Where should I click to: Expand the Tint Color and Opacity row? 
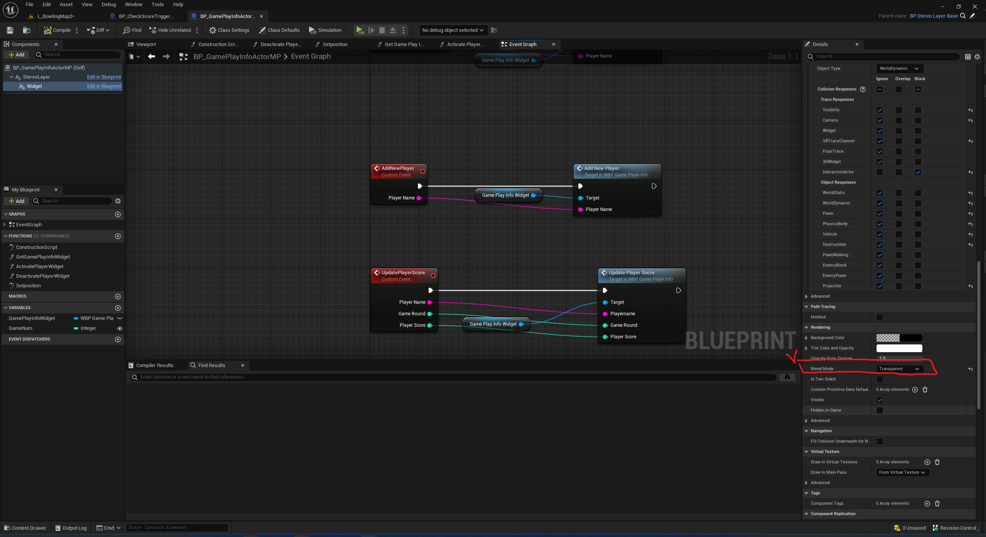(806, 348)
